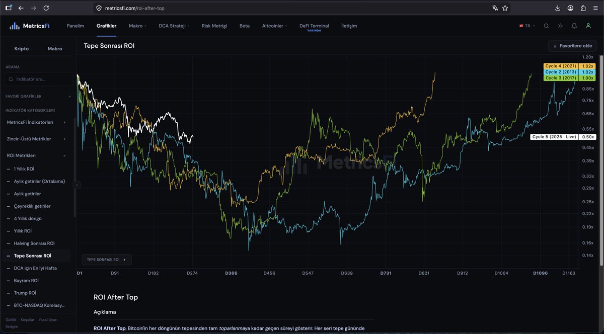604x334 pixels.
Task: Expand the Altcoinler dropdown
Action: click(274, 26)
